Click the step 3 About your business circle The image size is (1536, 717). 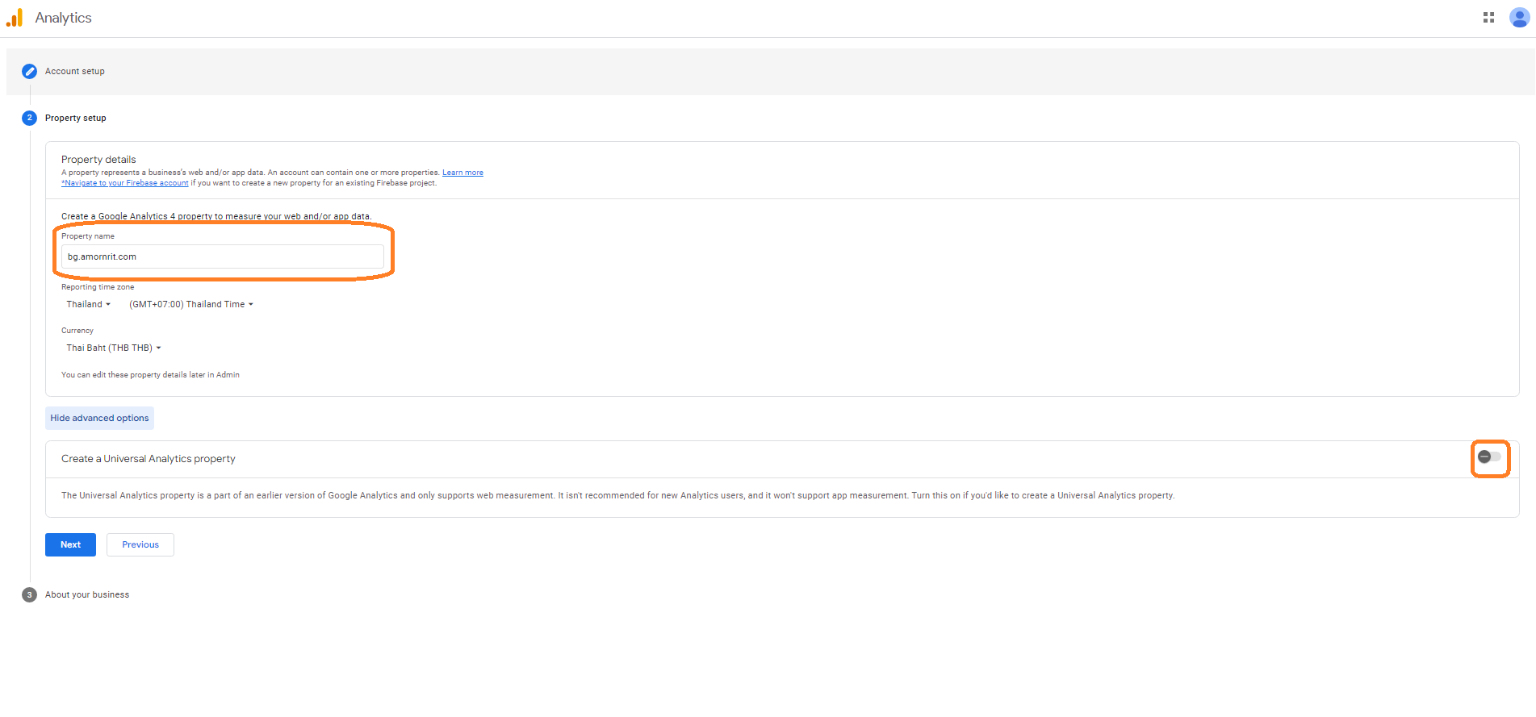click(x=29, y=594)
